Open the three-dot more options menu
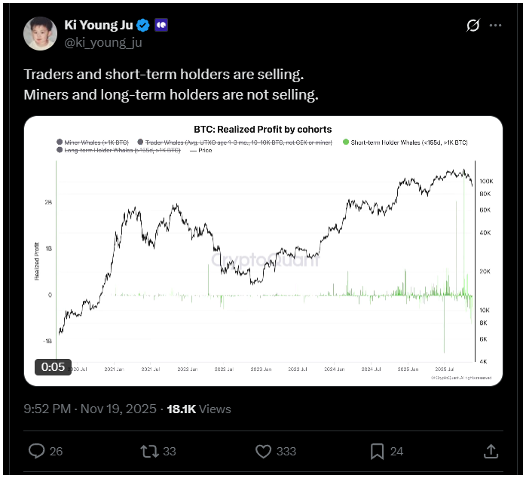 [495, 25]
